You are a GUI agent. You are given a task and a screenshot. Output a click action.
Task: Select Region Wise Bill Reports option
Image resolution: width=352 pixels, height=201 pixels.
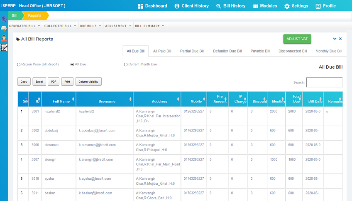pyautogui.click(x=19, y=65)
